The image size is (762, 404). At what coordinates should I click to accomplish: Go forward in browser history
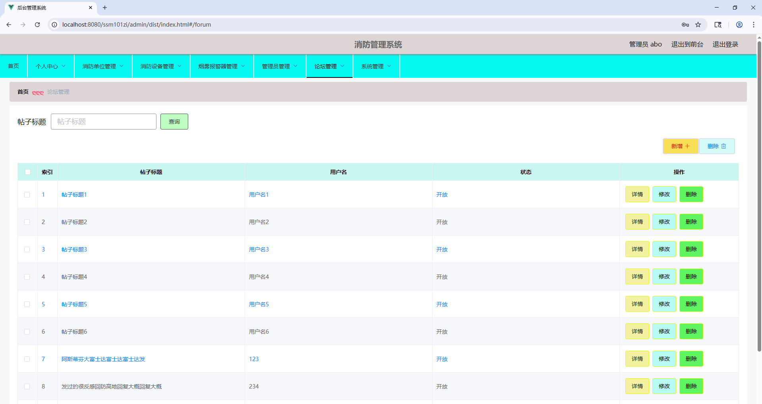tap(23, 25)
